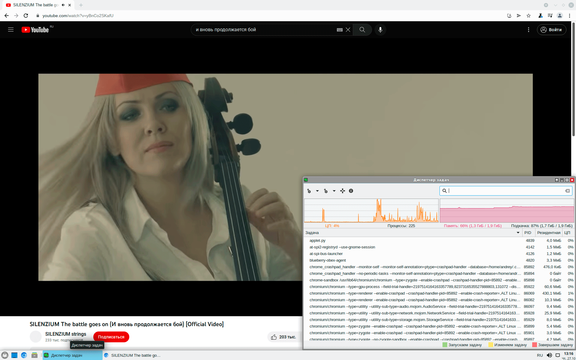
Task: Open Task Manager info about dialog icon
Action: coord(351,191)
